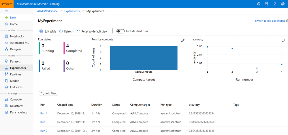Open the Compute management page
Viewport: 288px width, 135px height.
tap(16, 99)
